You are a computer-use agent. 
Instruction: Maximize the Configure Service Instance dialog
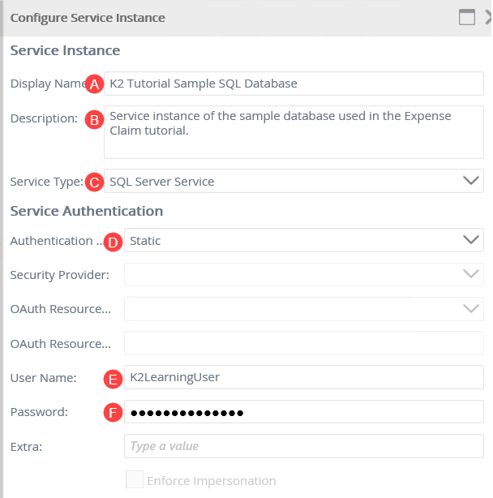point(467,17)
